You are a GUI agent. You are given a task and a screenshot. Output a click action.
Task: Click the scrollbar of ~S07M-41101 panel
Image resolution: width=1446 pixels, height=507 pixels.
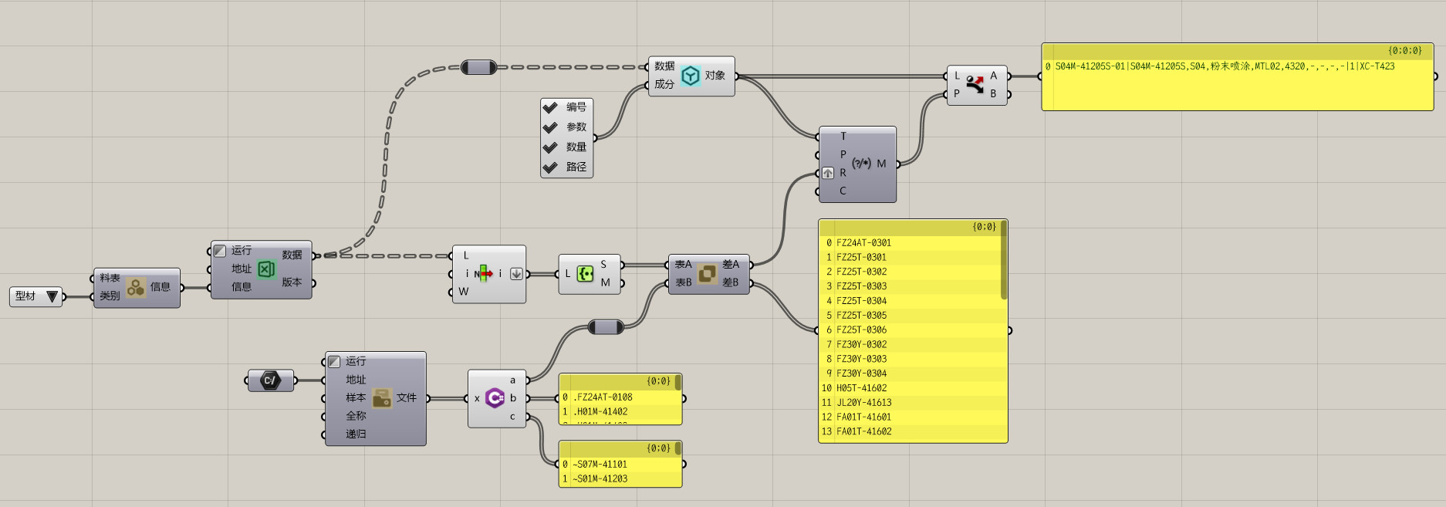click(x=678, y=448)
